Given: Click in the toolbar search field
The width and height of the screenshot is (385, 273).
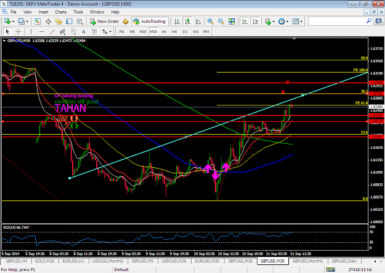Looking at the screenshot, I should [337, 22].
